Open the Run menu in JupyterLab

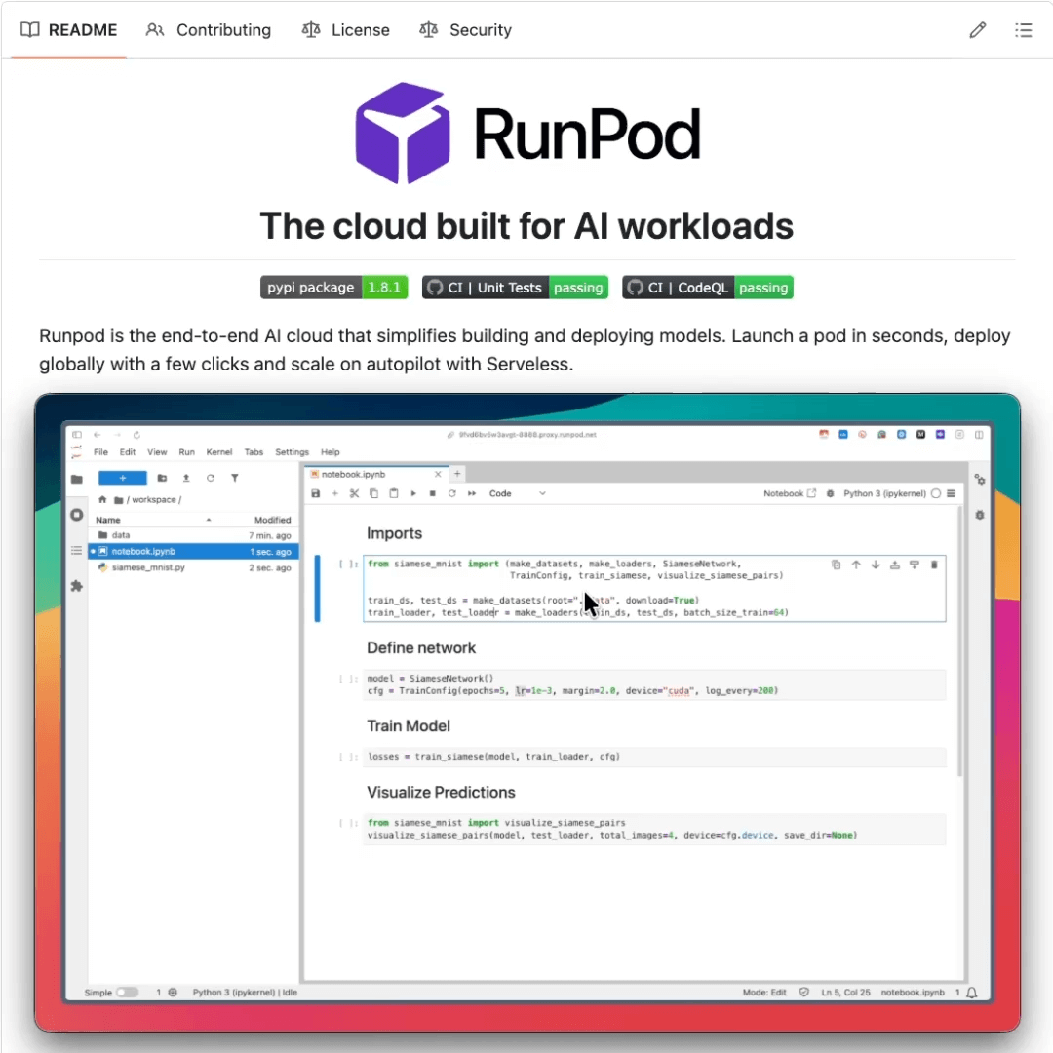click(x=186, y=452)
